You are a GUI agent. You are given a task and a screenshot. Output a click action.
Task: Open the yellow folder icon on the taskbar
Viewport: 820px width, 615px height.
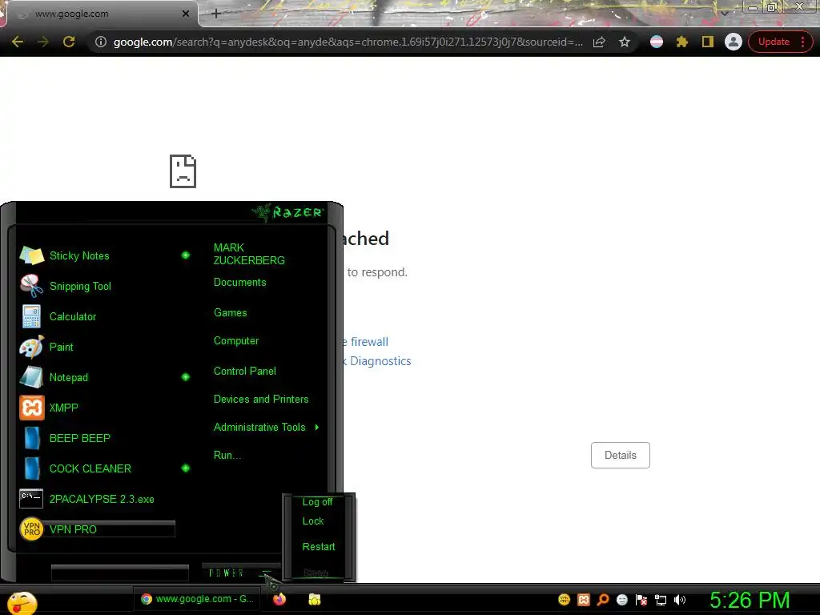pyautogui.click(x=314, y=599)
